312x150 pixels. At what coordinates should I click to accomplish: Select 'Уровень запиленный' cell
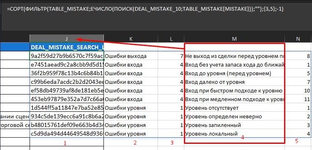[x=234, y=125]
